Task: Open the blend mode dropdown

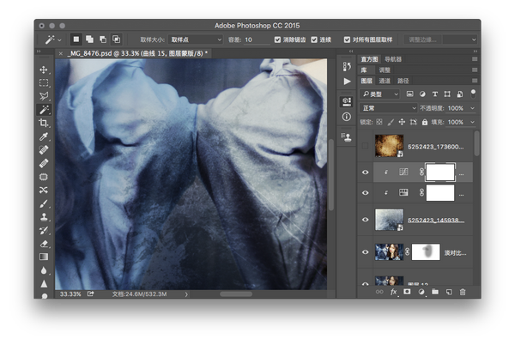Action: coord(388,108)
